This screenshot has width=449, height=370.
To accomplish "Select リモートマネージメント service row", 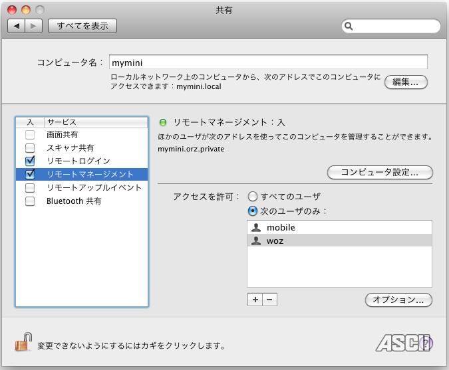I will point(82,174).
